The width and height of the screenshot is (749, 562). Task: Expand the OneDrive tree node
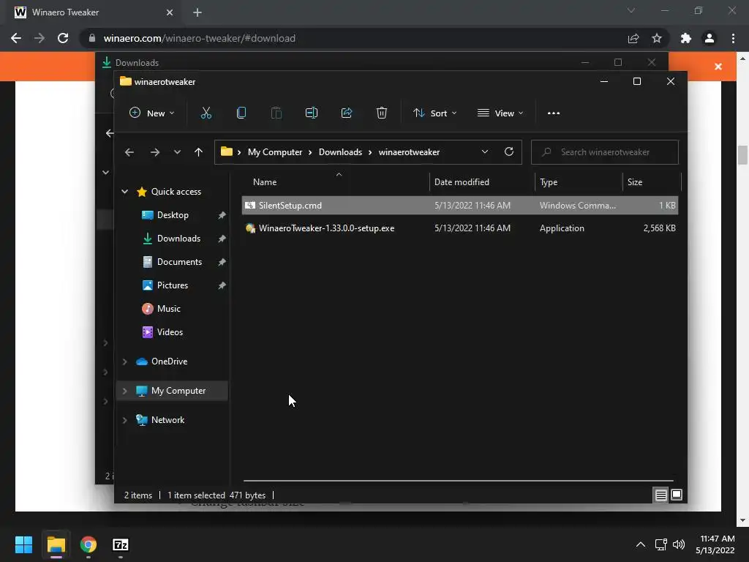124,361
